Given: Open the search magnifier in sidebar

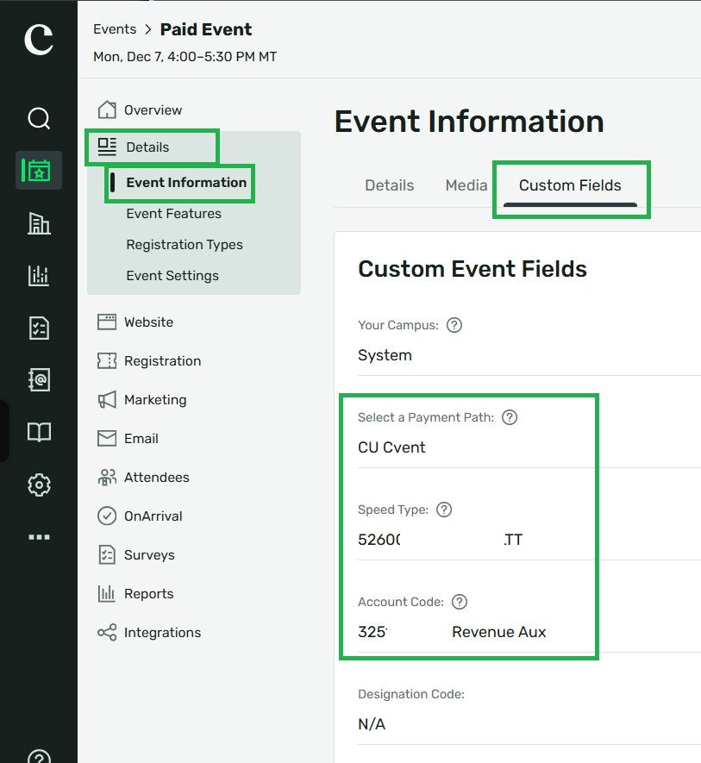Looking at the screenshot, I should (x=39, y=118).
